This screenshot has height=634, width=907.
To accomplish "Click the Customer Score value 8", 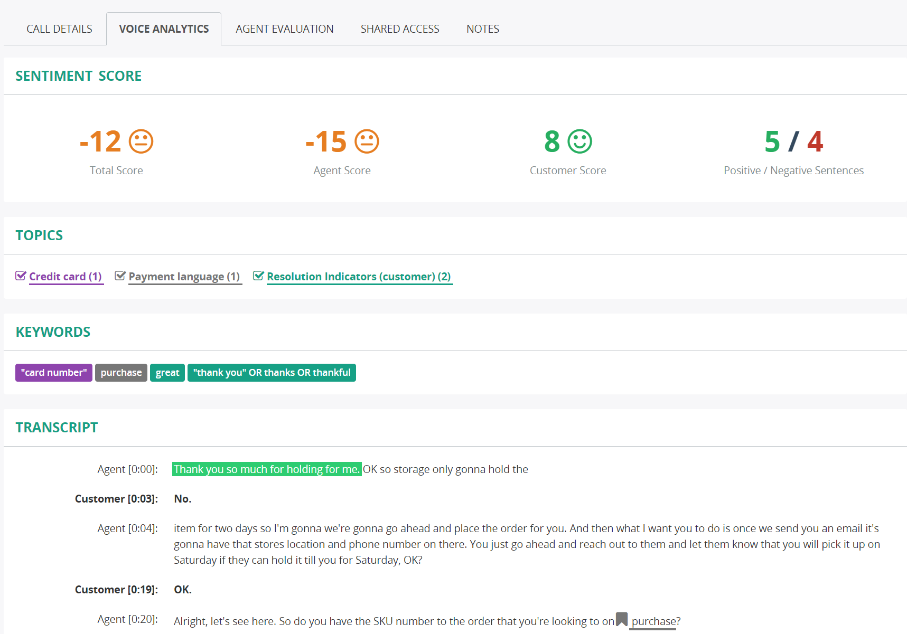I will (552, 141).
